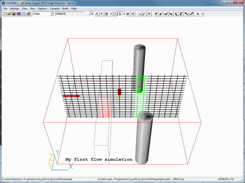245x183 pixels.
Task: Click the O button in the toolbar
Action: (133, 14)
